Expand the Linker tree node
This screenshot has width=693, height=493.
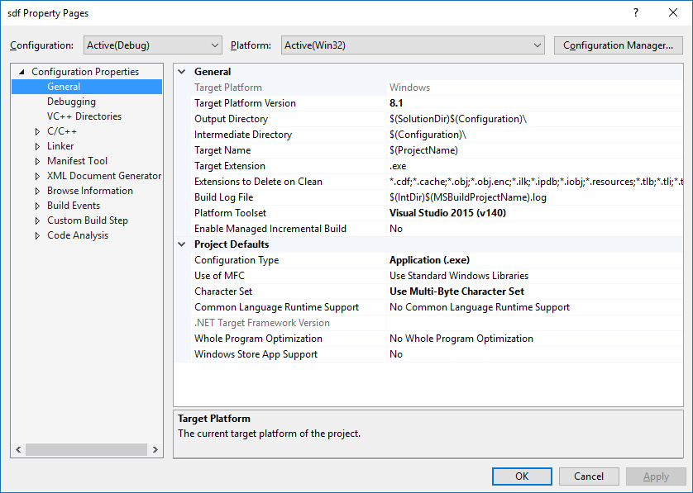36,145
